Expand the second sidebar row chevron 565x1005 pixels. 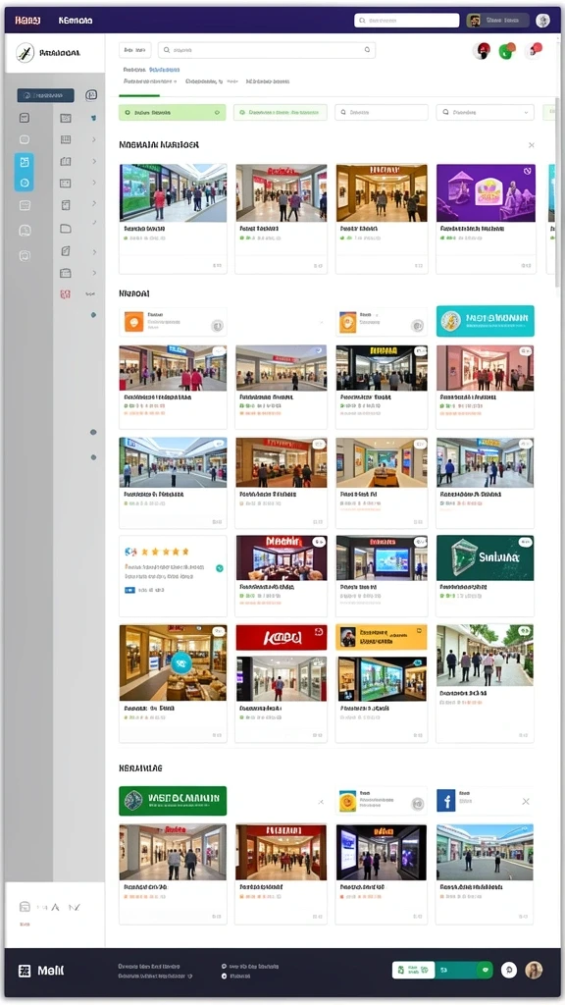(x=93, y=139)
